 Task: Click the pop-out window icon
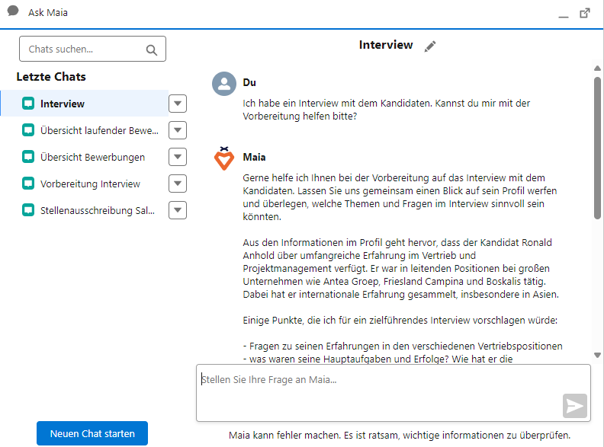(585, 13)
